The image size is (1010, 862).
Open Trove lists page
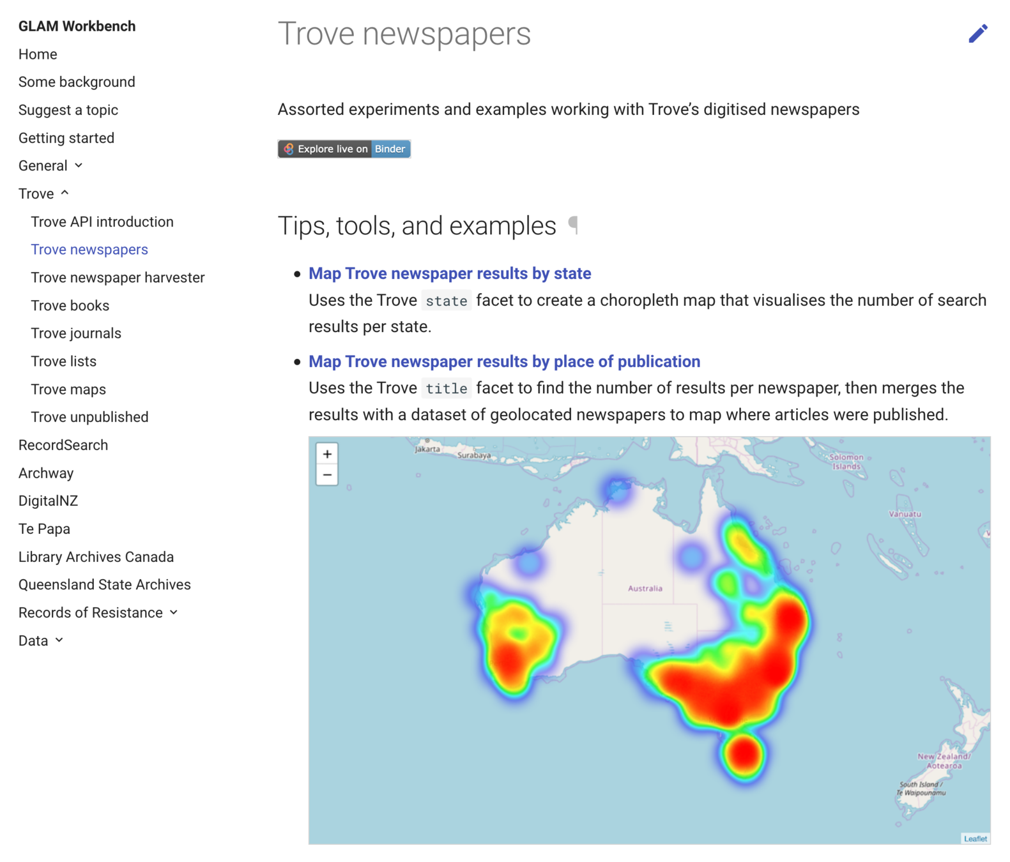click(64, 361)
